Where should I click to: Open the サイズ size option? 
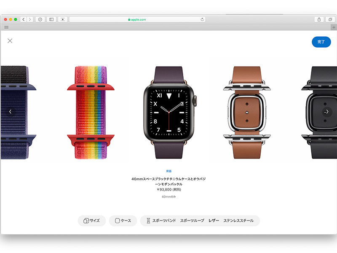pyautogui.click(x=92, y=221)
